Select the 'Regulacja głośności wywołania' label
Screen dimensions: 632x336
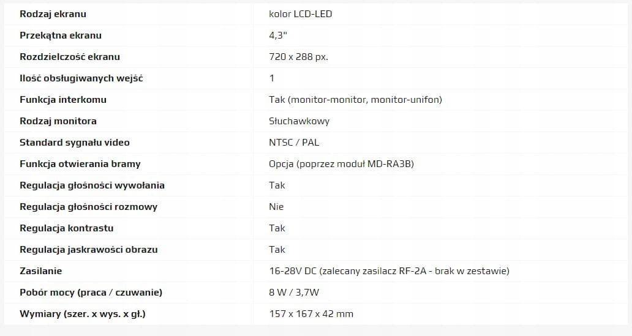(92, 185)
